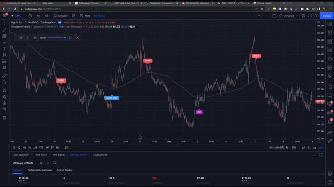Toggle the auto price scale
The image size is (334, 187).
point(321,148)
